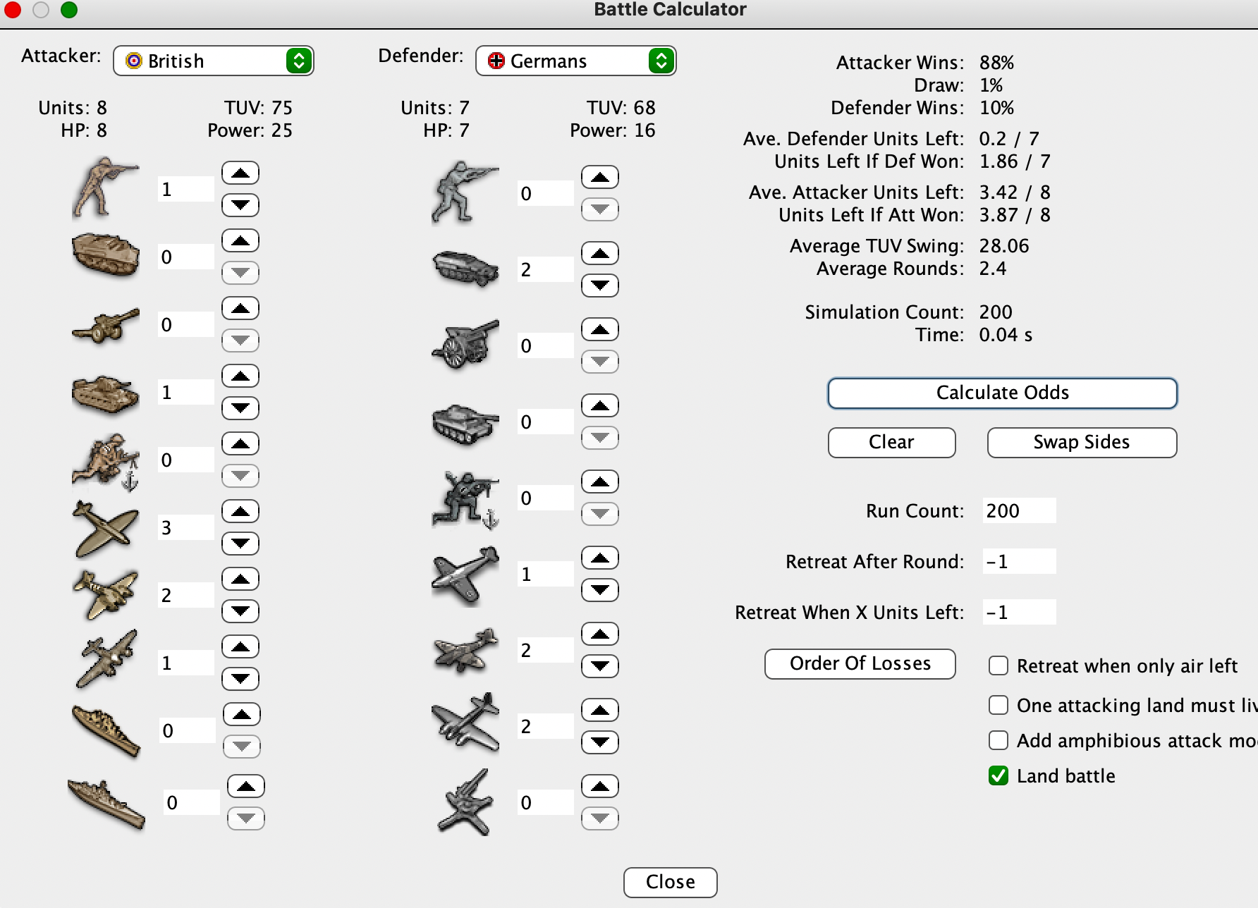
Task: Click the British infantry unit icon
Action: [106, 188]
